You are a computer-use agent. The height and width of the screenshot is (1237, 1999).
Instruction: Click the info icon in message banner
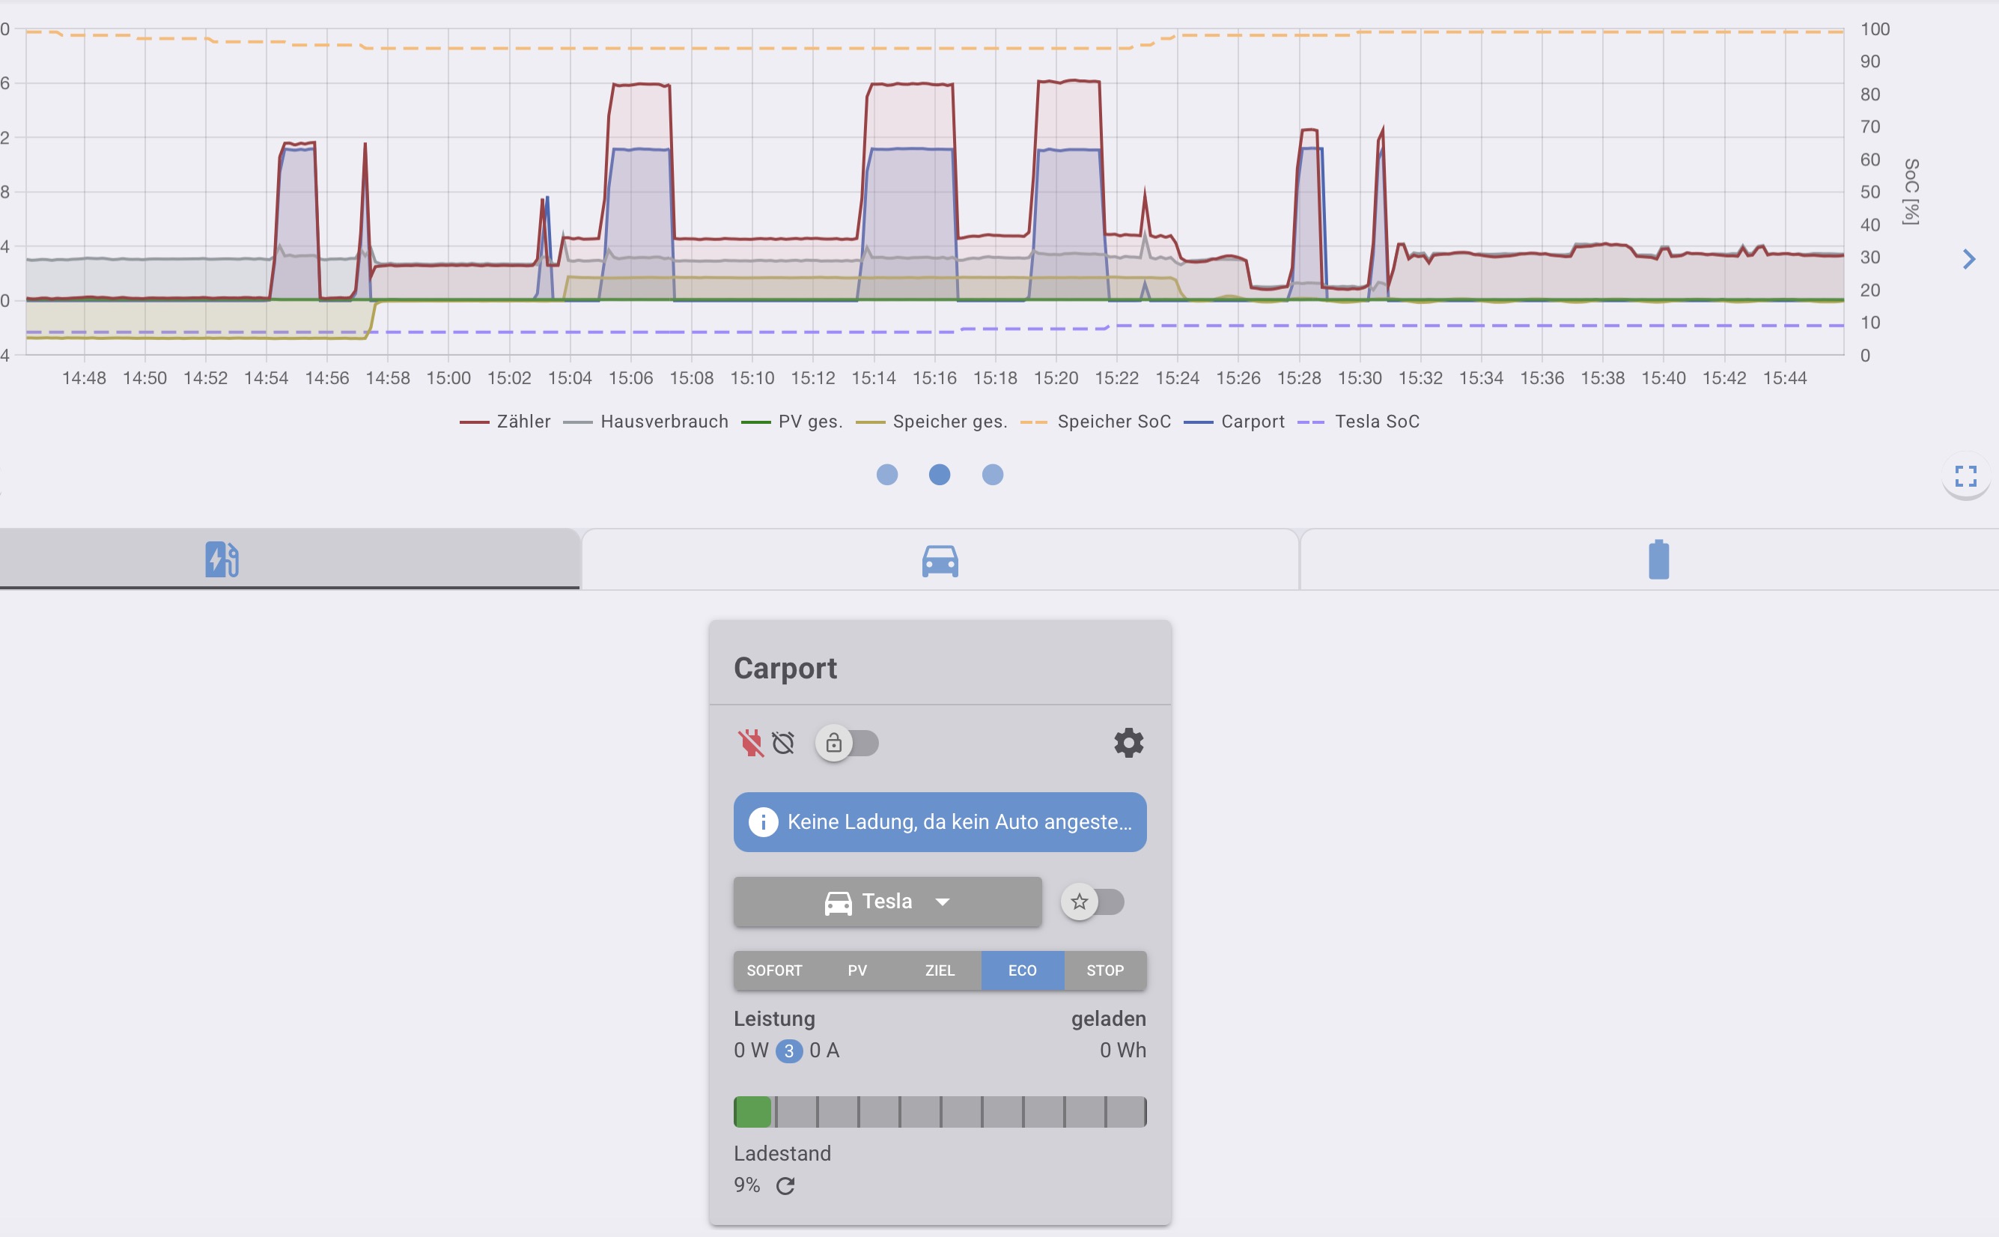[763, 821]
